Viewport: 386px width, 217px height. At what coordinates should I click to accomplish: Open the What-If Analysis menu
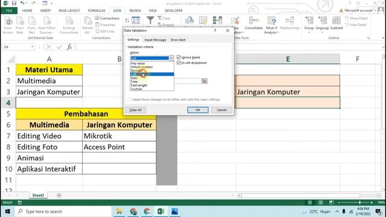(x=271, y=25)
